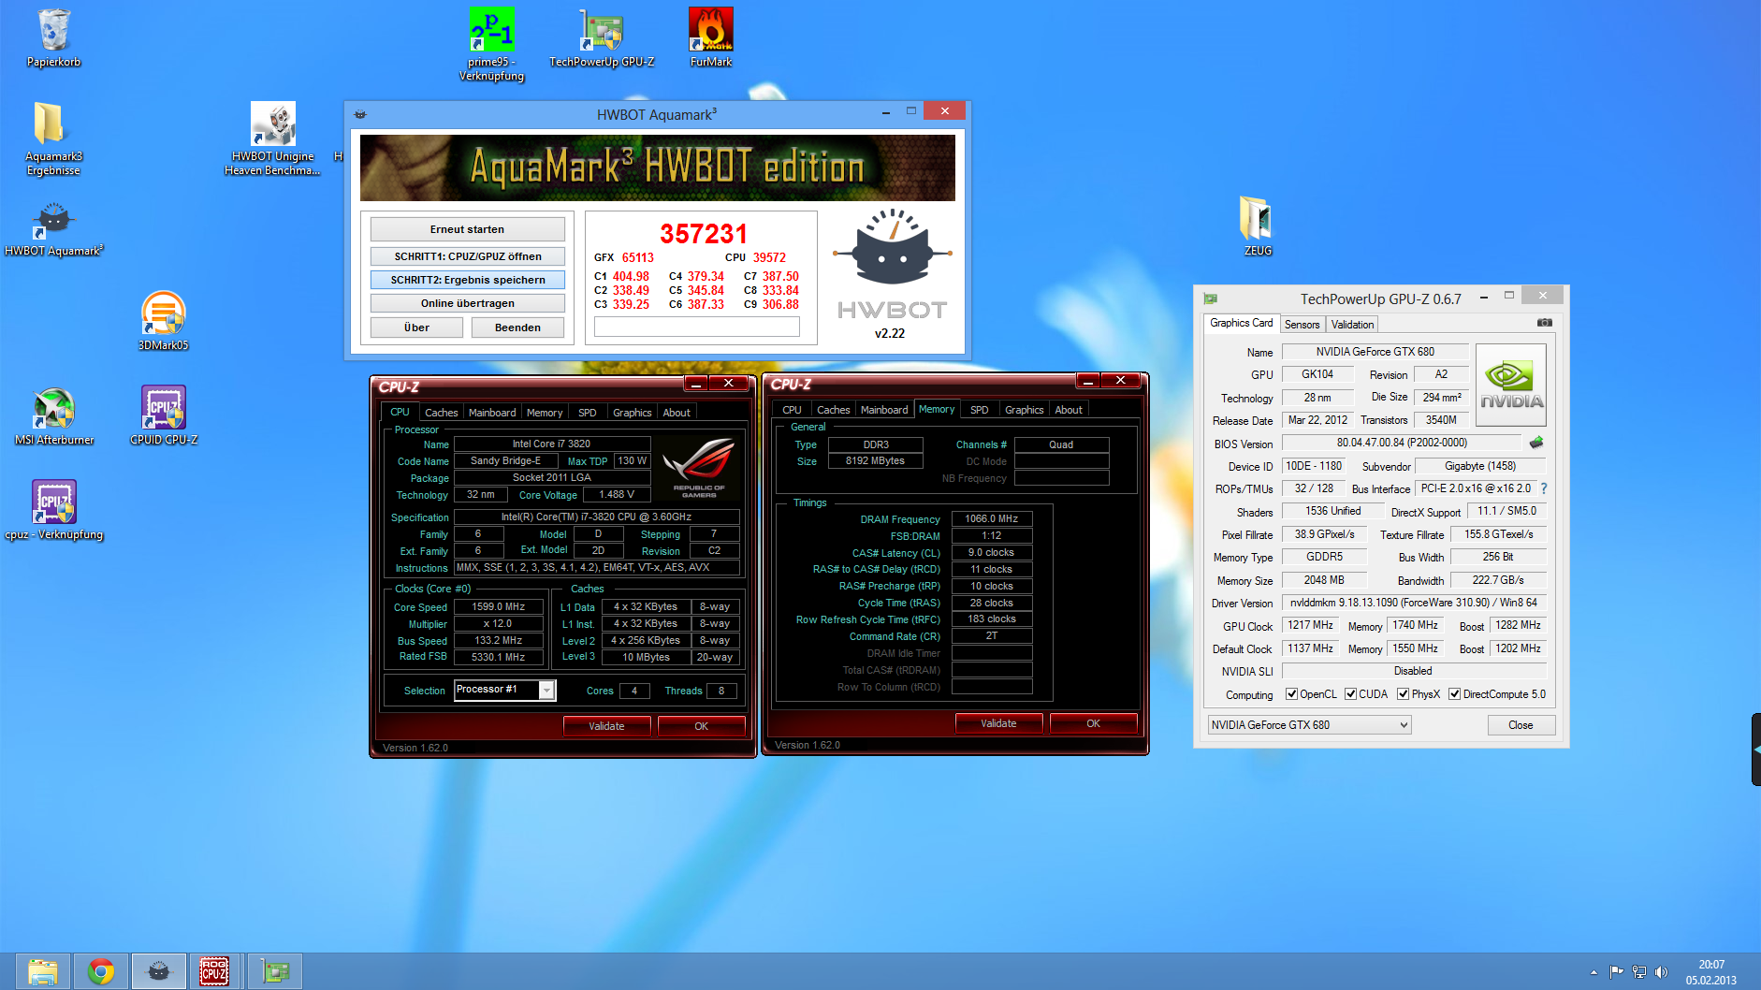Switch to the Sensors tab in GPU-Z
This screenshot has width=1761, height=990.
pyautogui.click(x=1302, y=325)
